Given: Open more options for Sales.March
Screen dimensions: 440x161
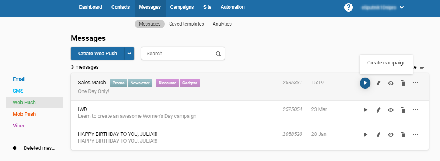Looking at the screenshot, I should click(415, 83).
